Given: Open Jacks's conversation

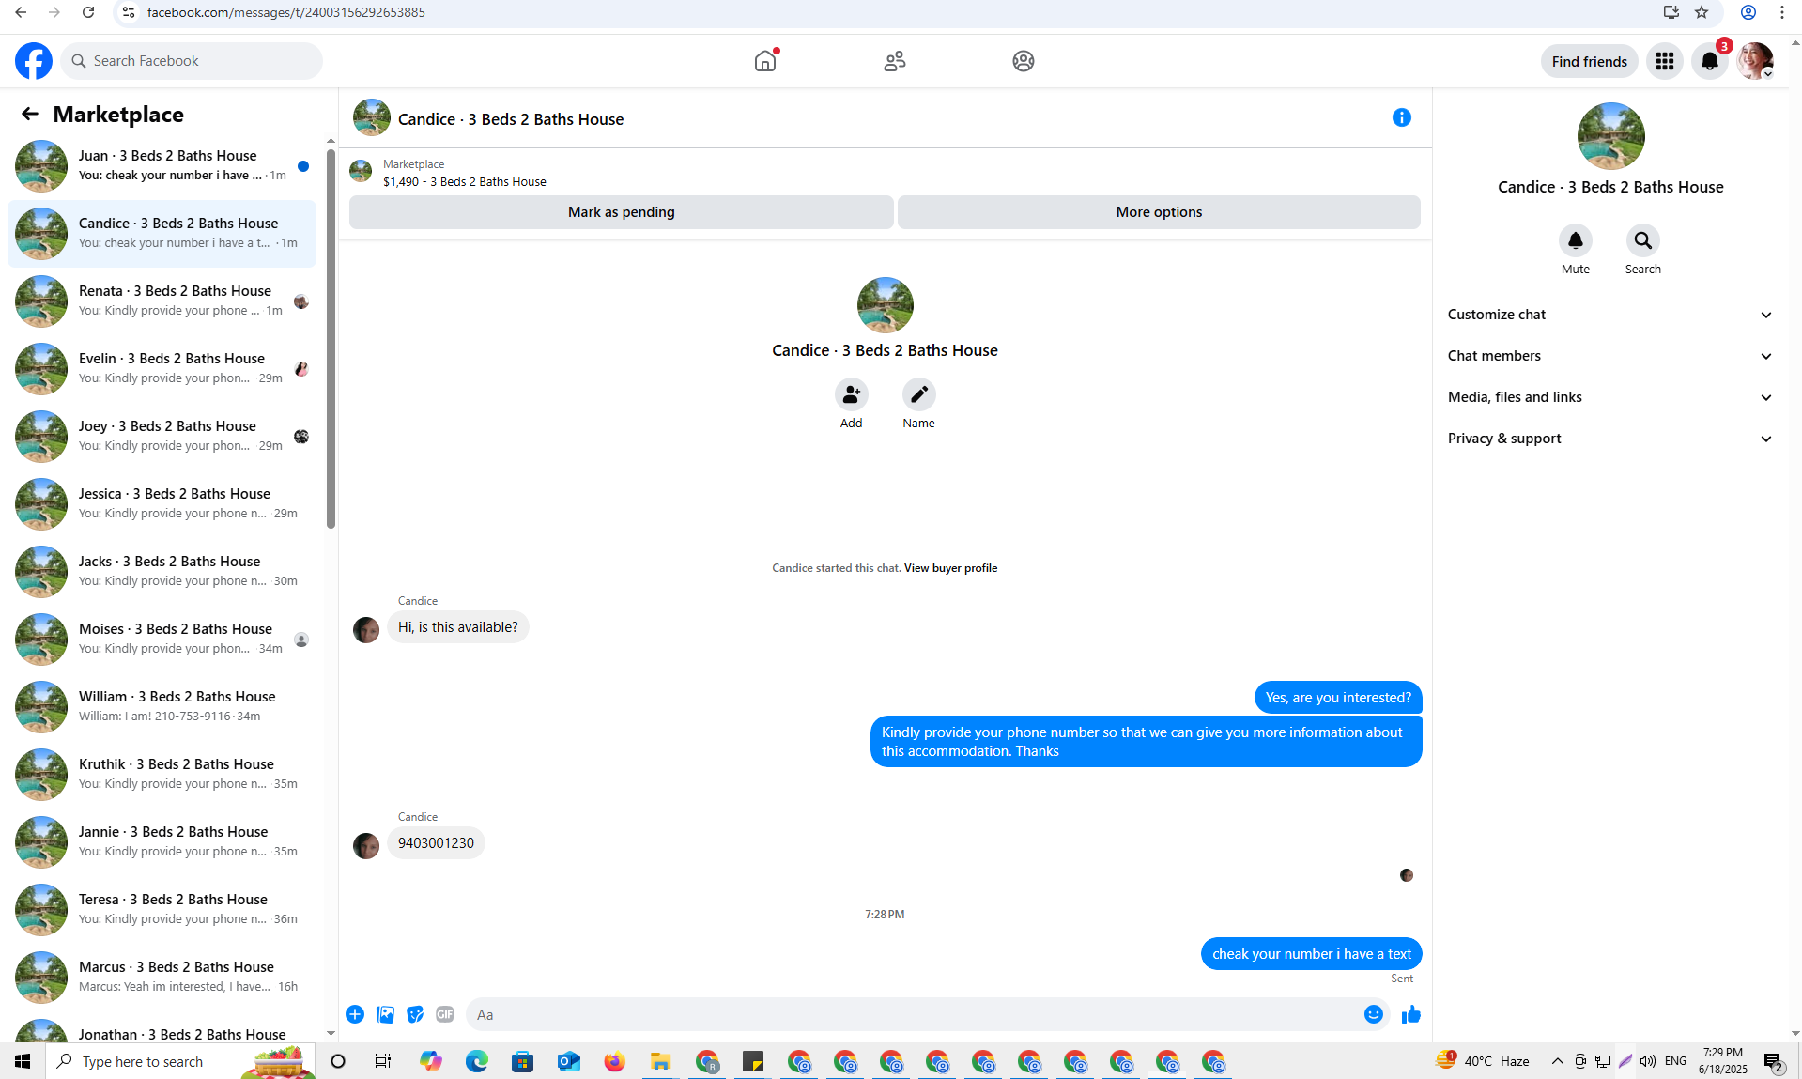Looking at the screenshot, I should (162, 571).
